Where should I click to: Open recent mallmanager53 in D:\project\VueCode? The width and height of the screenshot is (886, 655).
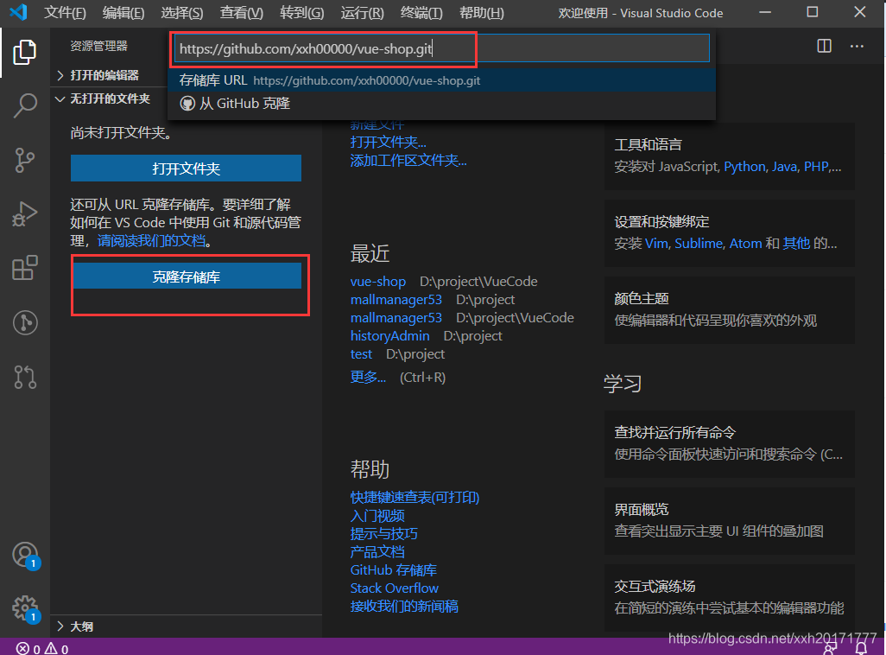click(396, 317)
